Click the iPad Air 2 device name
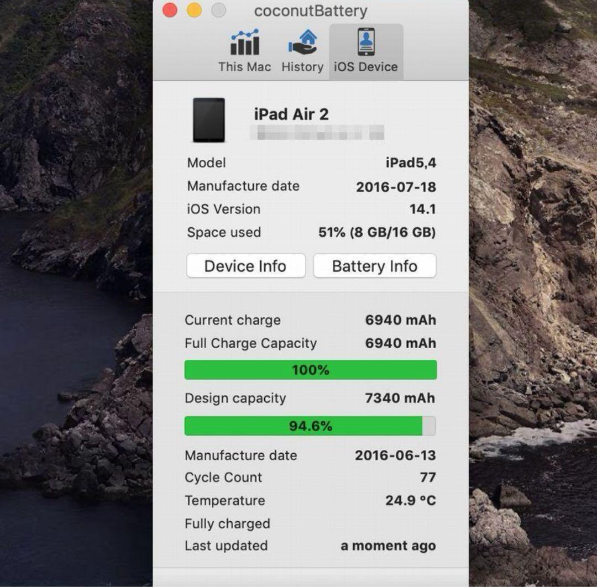597x587 pixels. click(291, 114)
